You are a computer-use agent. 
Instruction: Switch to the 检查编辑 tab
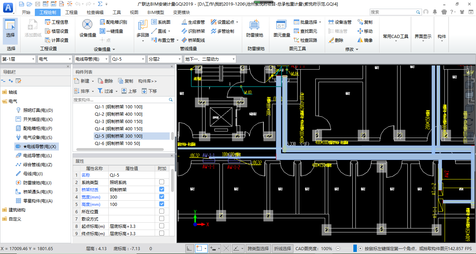[x=95, y=12]
